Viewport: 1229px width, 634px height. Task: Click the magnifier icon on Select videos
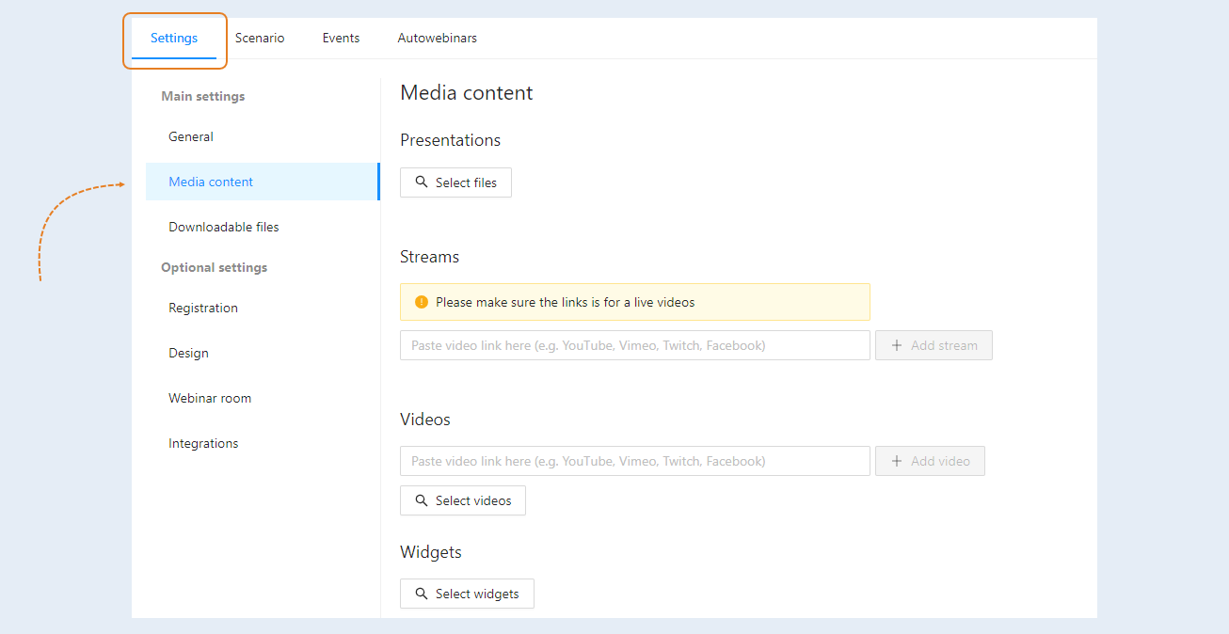(422, 500)
